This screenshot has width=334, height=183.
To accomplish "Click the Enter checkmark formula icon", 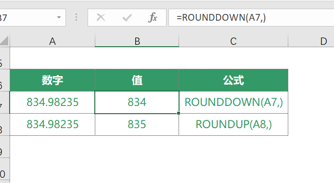I will [127, 17].
